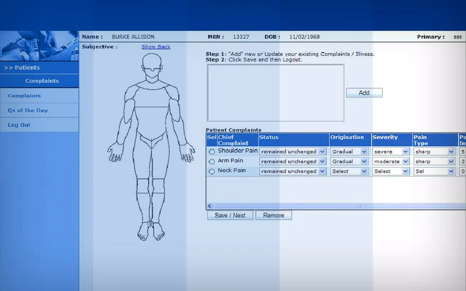
Task: Click the head on the body diagram
Action: 152,65
